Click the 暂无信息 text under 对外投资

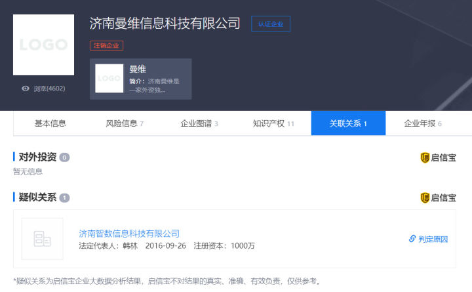[x=28, y=171]
